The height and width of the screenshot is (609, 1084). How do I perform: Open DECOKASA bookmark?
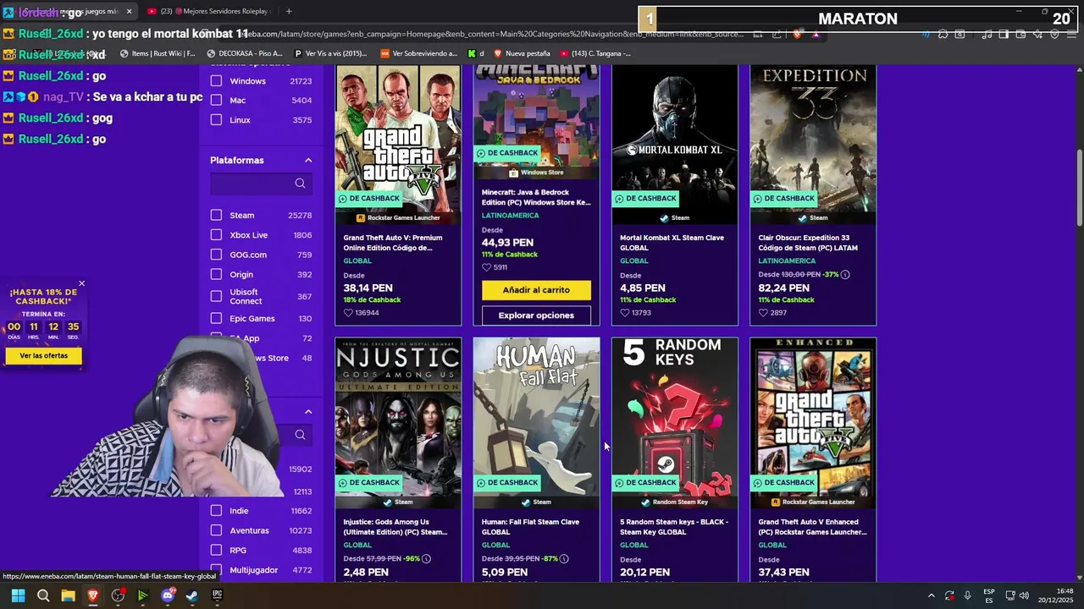tap(246, 53)
